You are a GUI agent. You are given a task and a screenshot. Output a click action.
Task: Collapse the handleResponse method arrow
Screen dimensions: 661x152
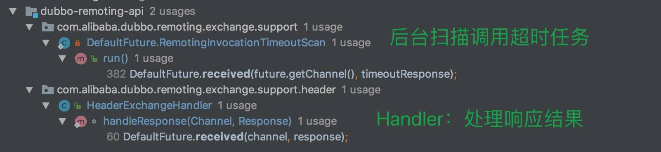62,121
